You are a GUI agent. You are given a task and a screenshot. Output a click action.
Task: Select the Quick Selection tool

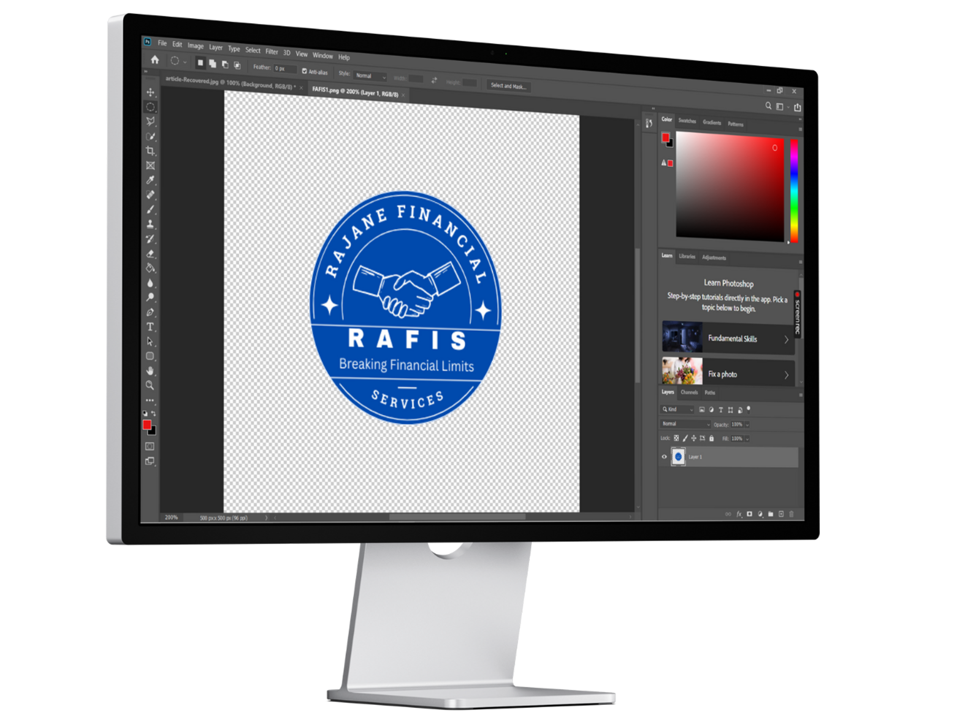[x=150, y=136]
